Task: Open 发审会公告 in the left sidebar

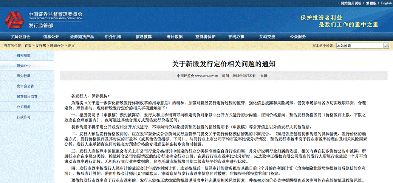Action: [25, 86]
